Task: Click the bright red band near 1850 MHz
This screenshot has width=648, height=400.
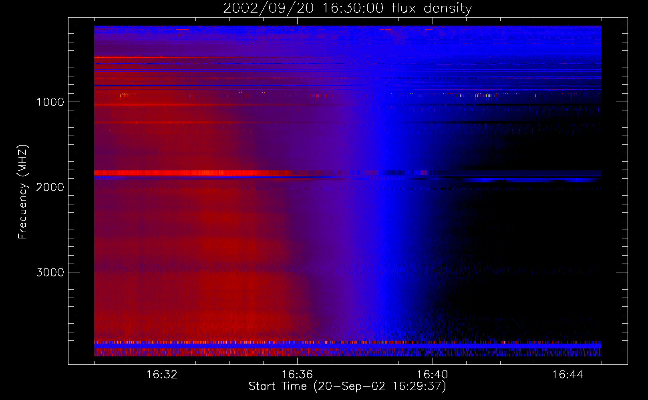Action: click(x=192, y=173)
